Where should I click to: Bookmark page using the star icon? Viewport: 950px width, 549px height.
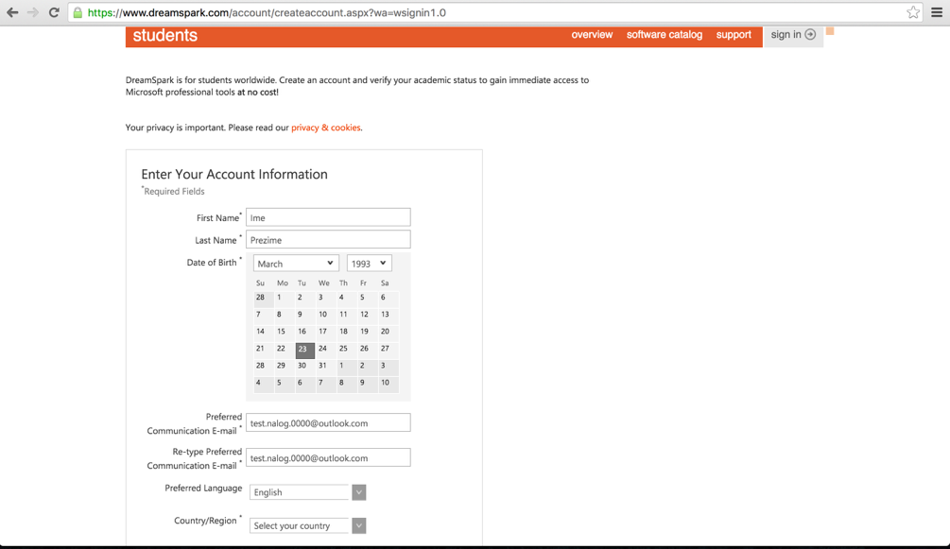[x=913, y=12]
